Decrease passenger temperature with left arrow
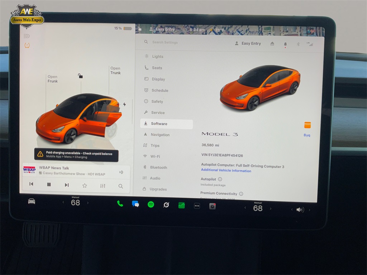 245,207
